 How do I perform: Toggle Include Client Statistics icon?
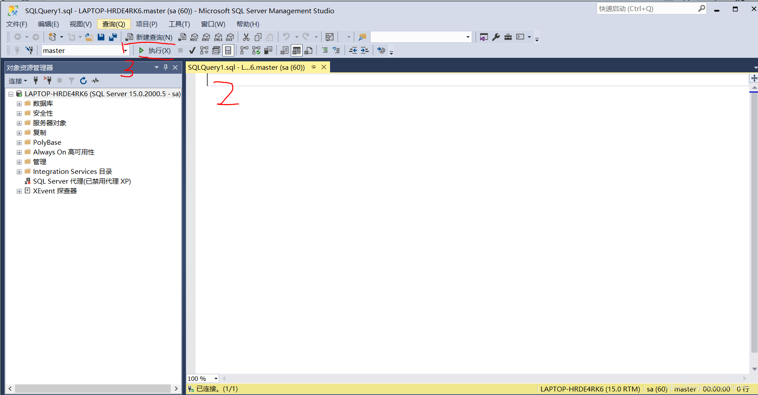click(268, 50)
